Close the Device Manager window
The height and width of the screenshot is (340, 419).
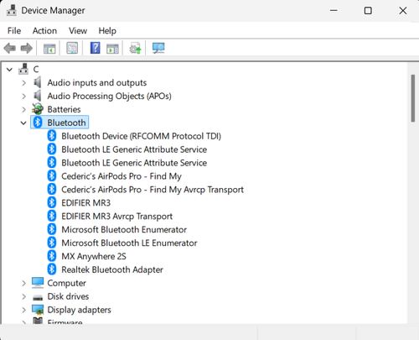403,11
